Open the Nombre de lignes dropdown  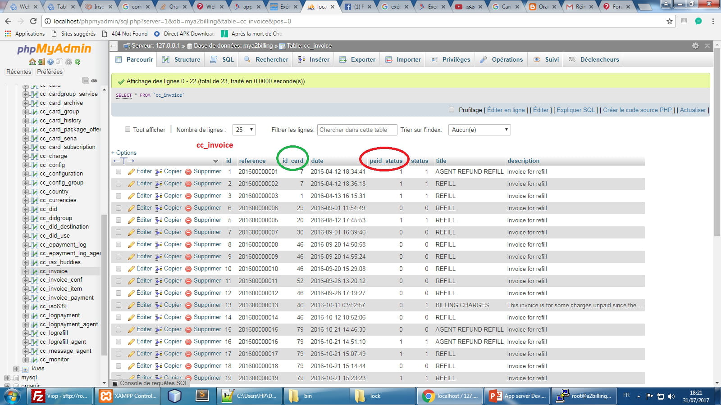tap(244, 130)
